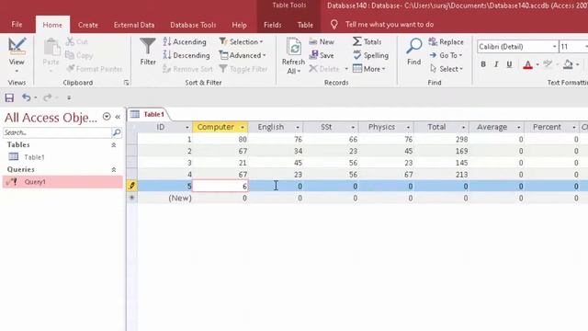The image size is (588, 331).
Task: Open Clipboard group dialog launcher
Action: [x=127, y=83]
